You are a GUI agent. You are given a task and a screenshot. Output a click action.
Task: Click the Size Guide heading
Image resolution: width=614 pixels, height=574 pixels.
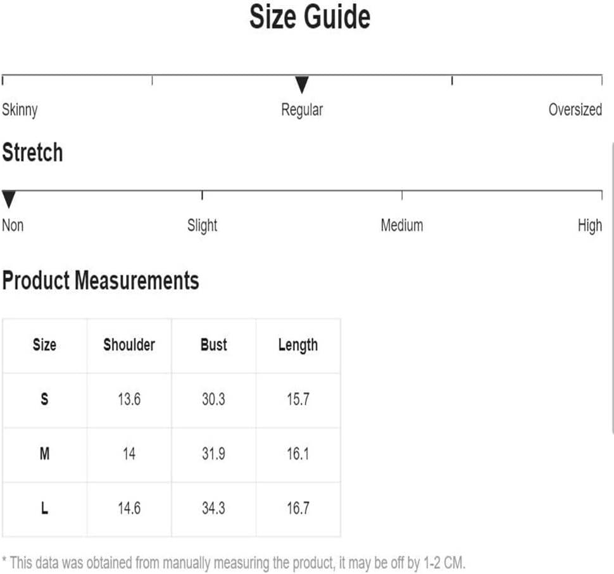click(310, 17)
